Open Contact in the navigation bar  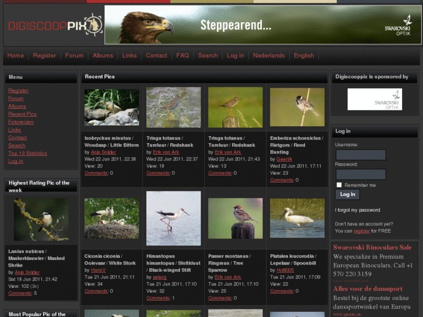tap(157, 56)
